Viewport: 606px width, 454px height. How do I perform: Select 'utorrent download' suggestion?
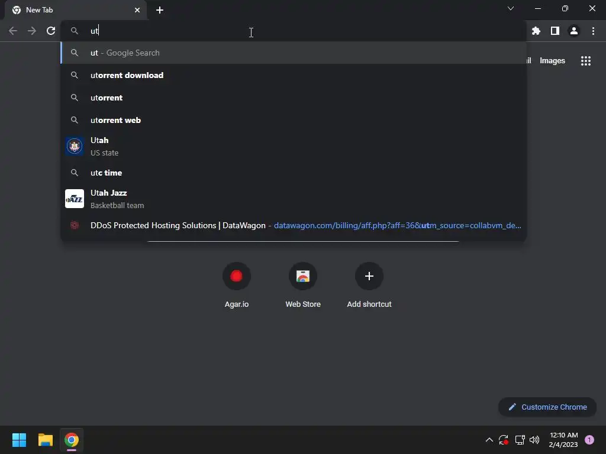(294, 75)
